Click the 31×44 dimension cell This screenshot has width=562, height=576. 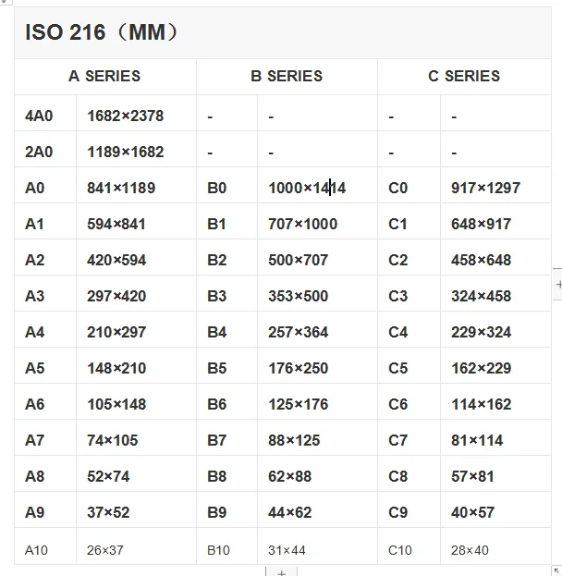point(288,550)
